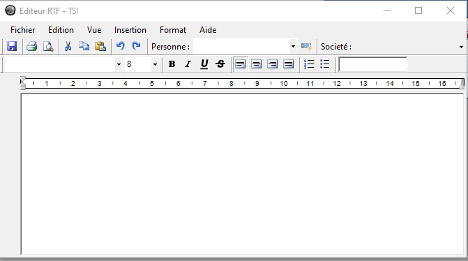Click inside the document editing area
Viewport: 468px width, 261px height.
pos(242,174)
